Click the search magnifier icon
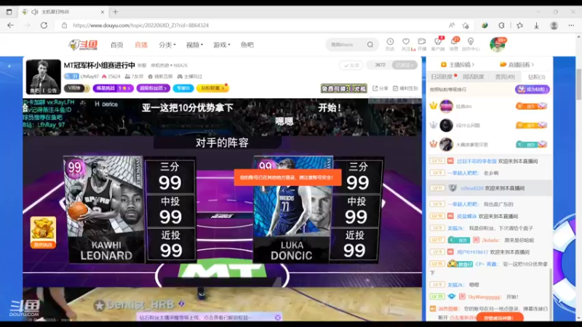This screenshot has height=327, width=582. (370, 44)
